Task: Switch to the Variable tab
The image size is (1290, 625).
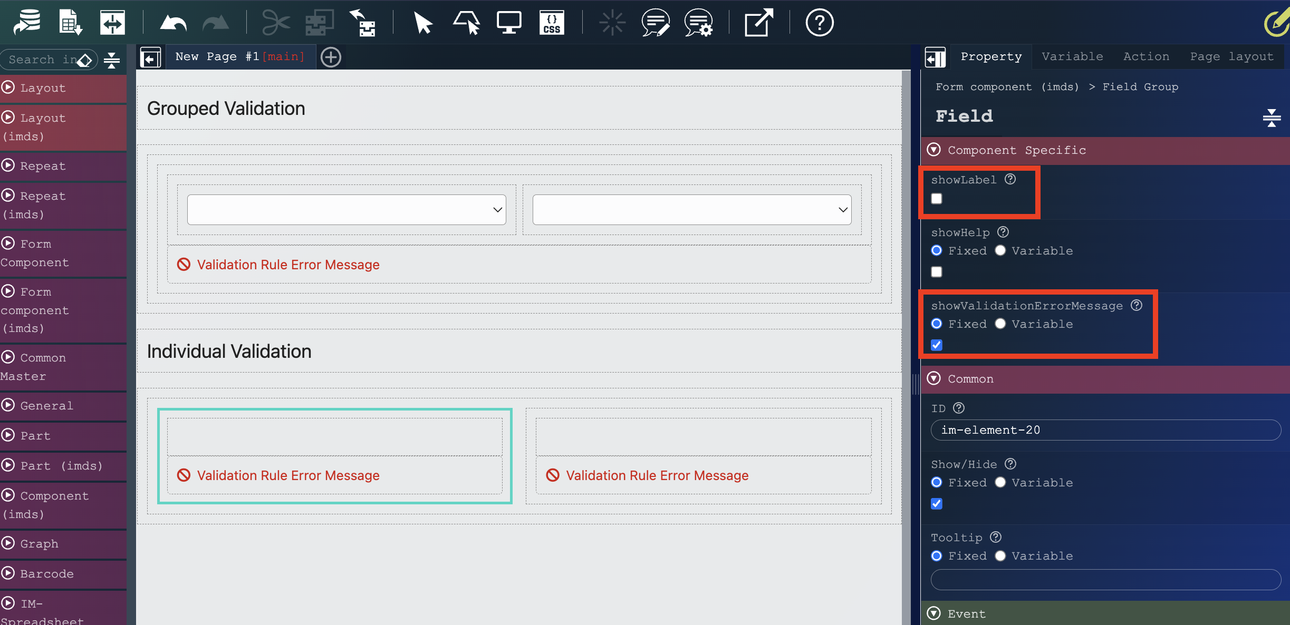Action: click(1072, 56)
